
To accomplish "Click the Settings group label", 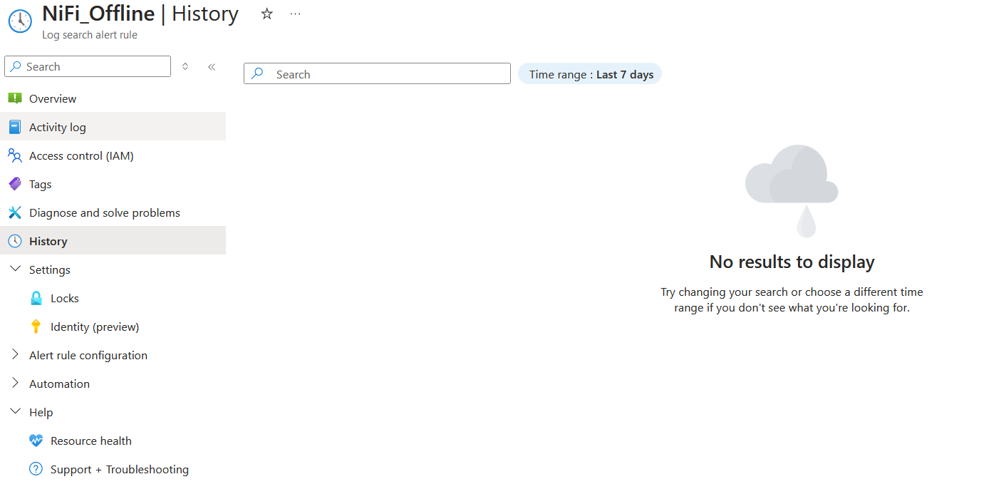I will click(x=50, y=269).
